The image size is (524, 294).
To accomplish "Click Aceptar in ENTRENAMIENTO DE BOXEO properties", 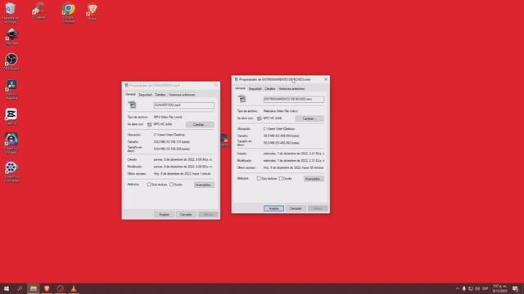I will point(273,208).
